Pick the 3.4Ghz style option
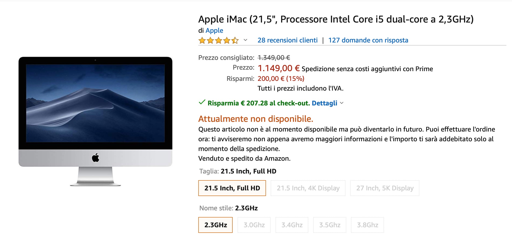This screenshot has width=512, height=238. (292, 225)
